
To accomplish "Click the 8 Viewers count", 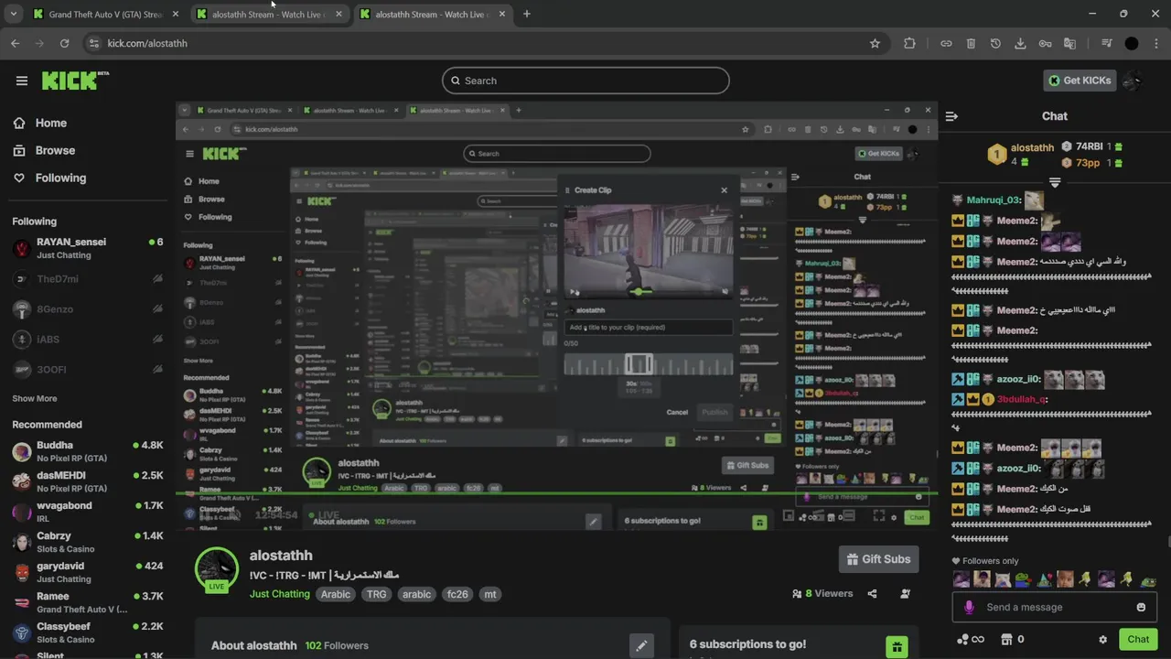I will [x=822, y=593].
